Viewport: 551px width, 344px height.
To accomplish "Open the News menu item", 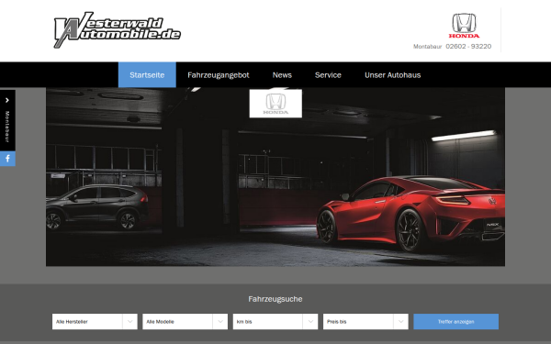I will click(x=282, y=75).
